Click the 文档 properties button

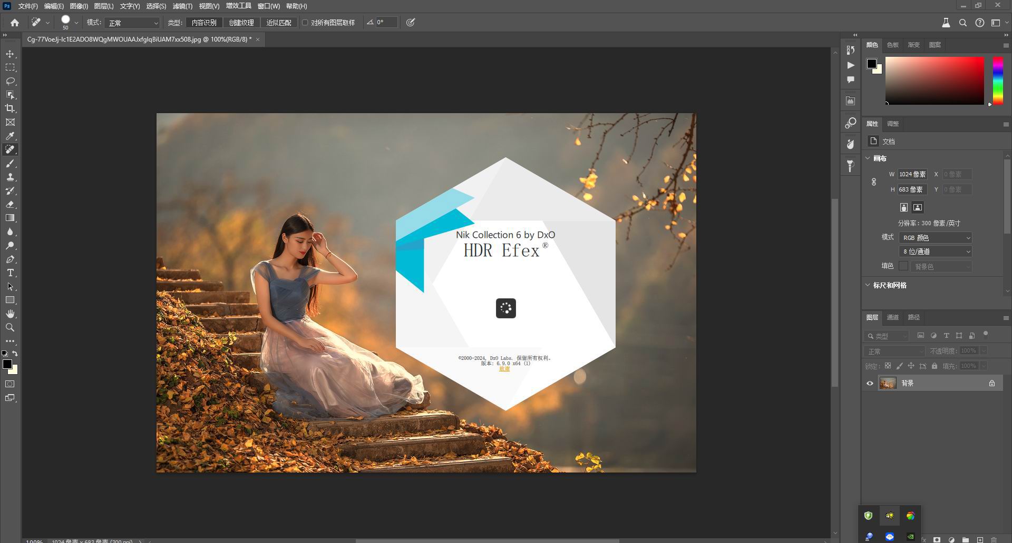click(873, 141)
